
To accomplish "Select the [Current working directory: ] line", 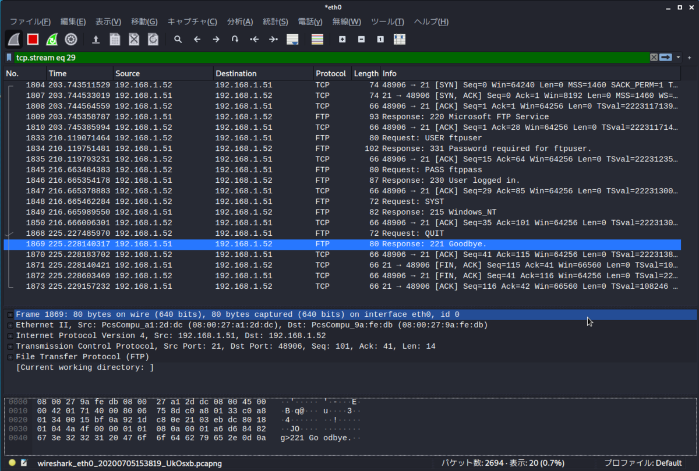I will [x=84, y=367].
